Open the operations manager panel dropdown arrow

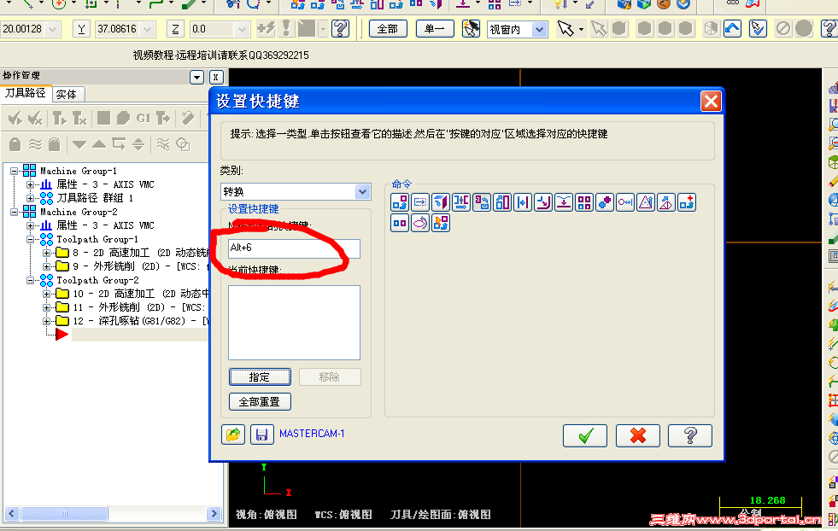196,78
